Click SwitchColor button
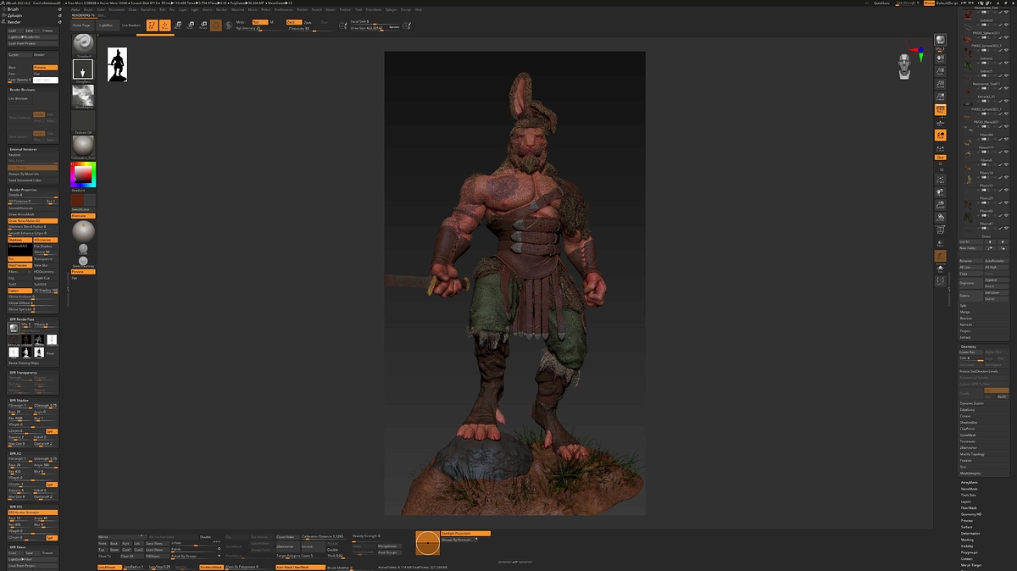1017x571 pixels. tap(83, 208)
